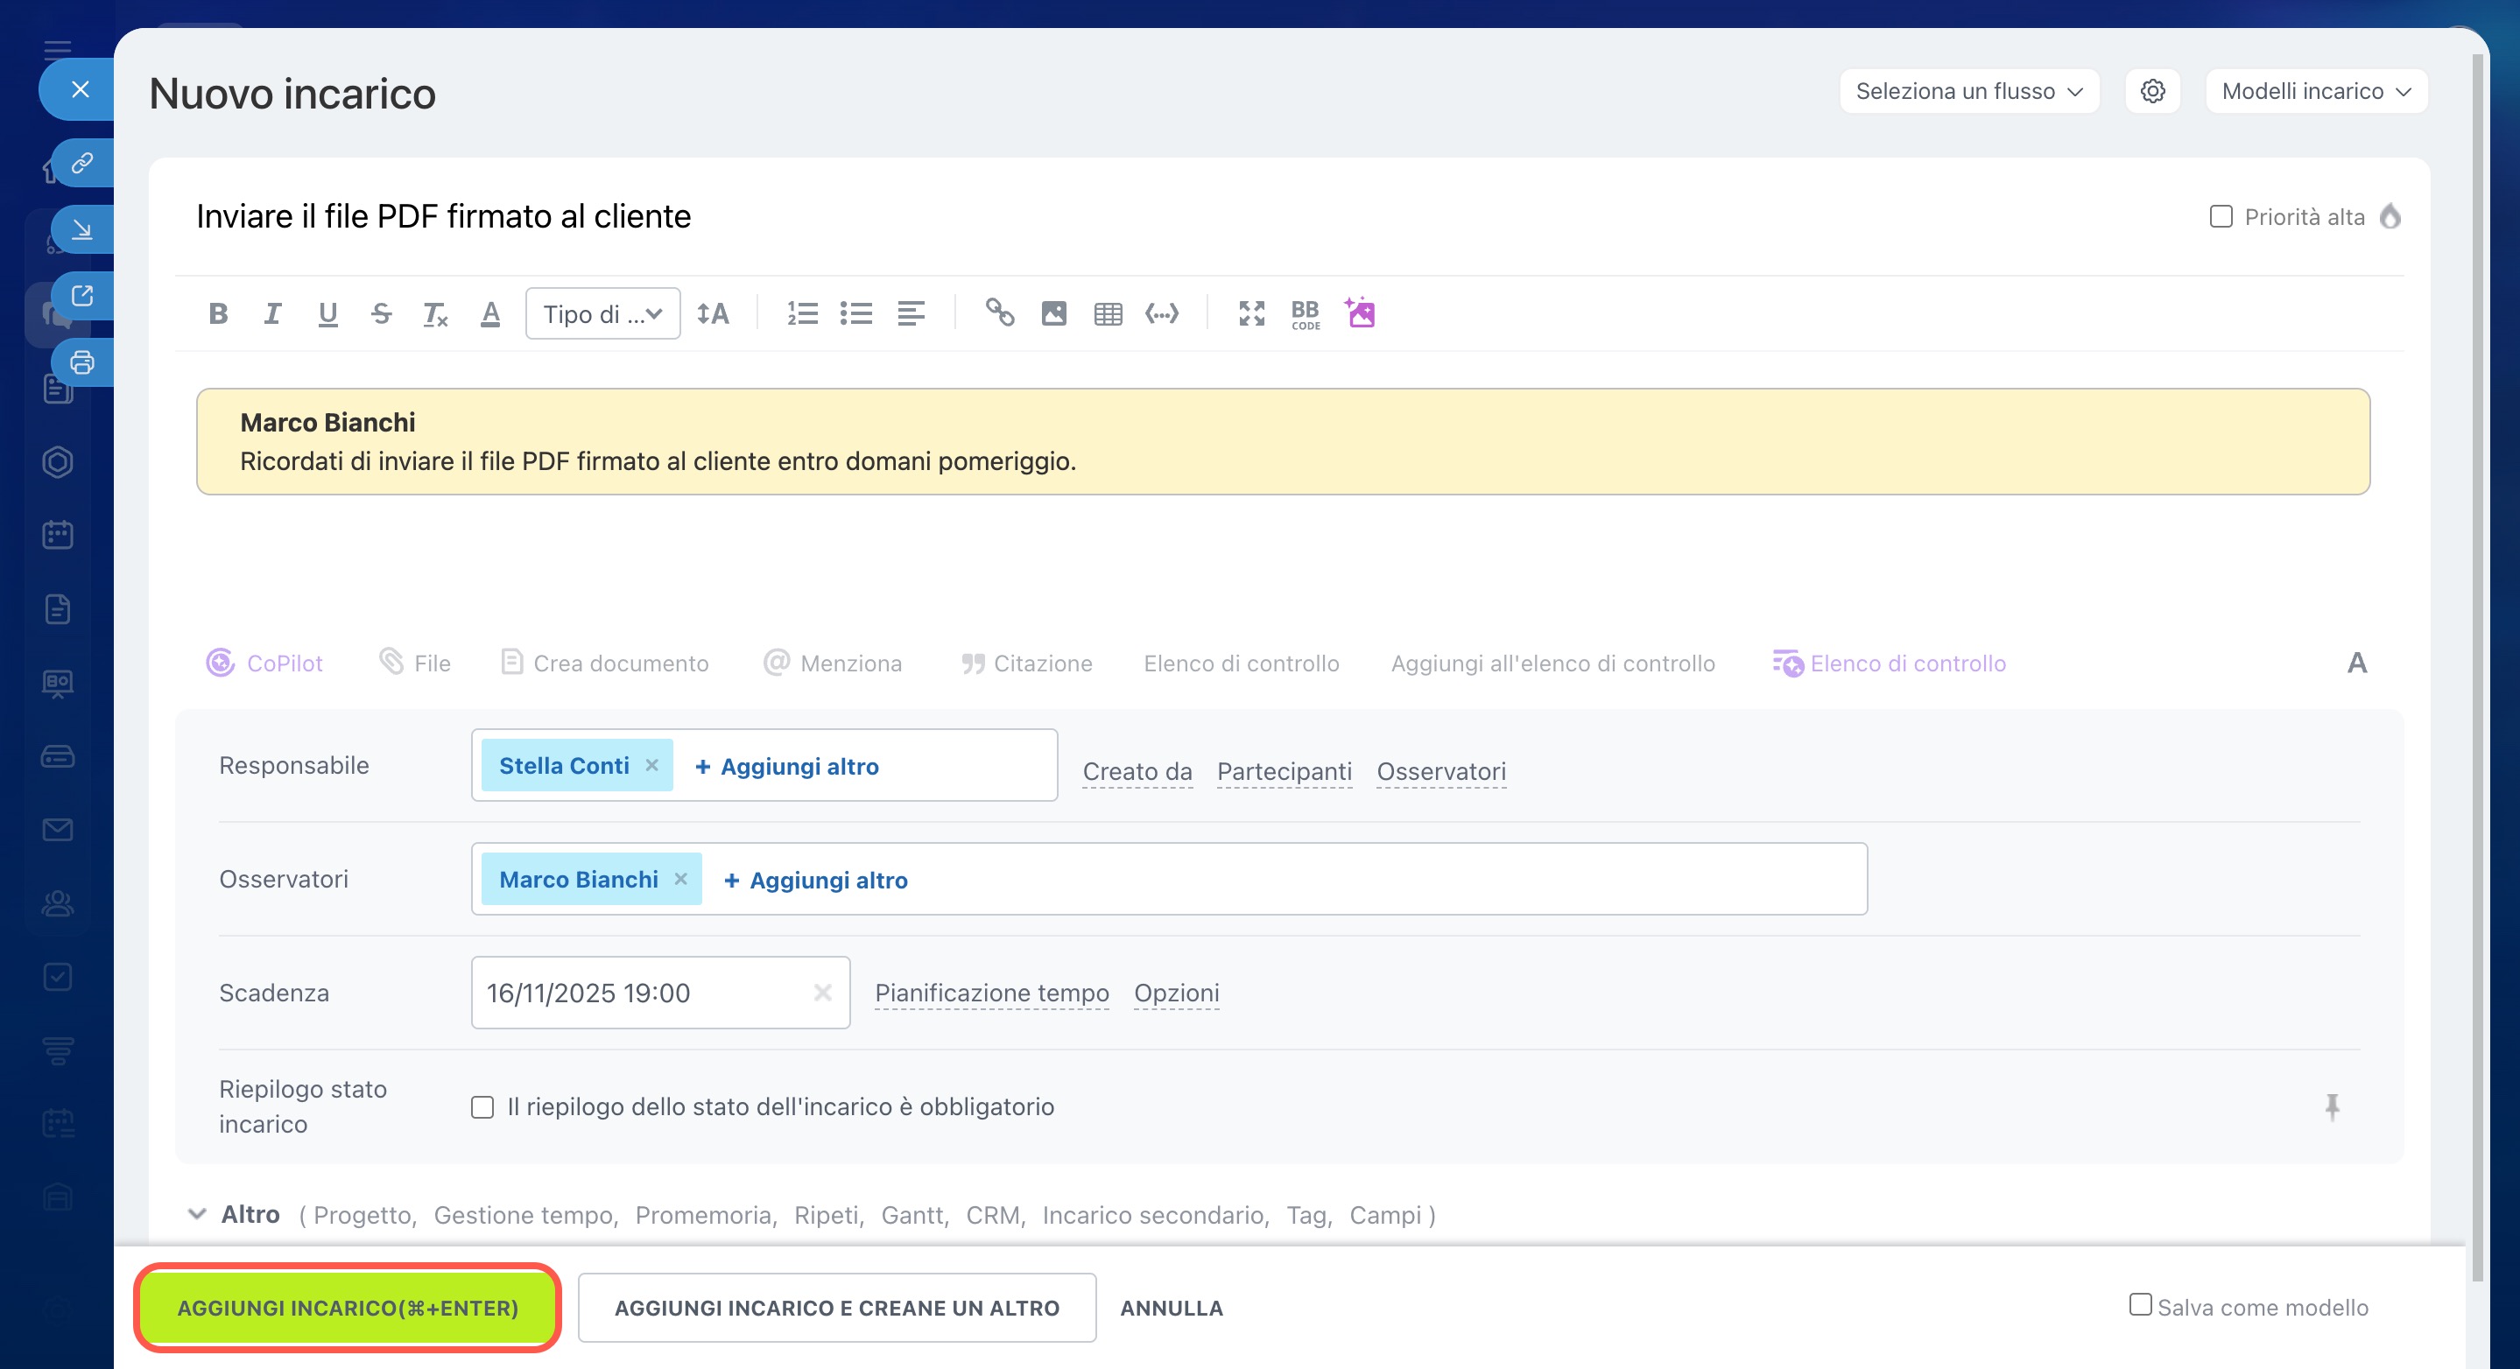
Task: Insert a table in editor
Action: coord(1108,314)
